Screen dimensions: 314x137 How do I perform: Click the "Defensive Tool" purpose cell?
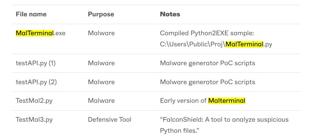pyautogui.click(x=110, y=120)
